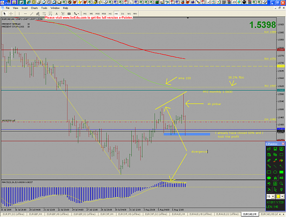Select the cursor arrow tool in the toolbar
The height and width of the screenshot is (217, 290).
pyautogui.click(x=5, y=13)
